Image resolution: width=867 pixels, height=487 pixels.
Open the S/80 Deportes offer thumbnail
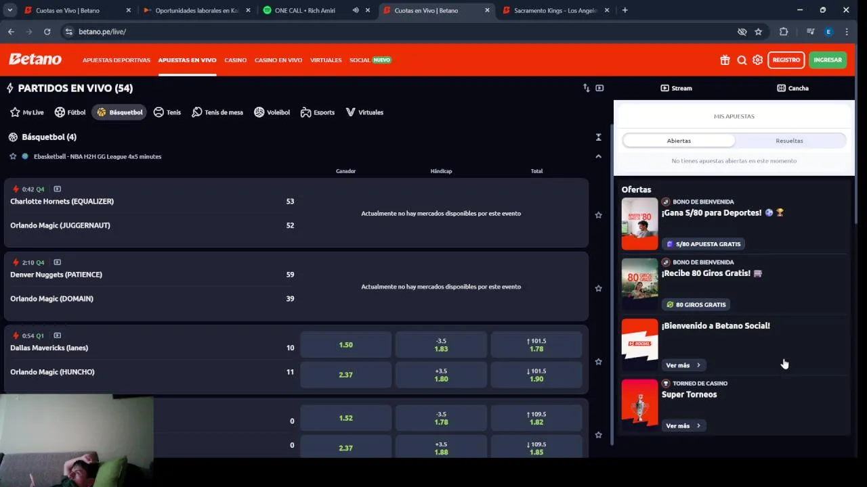click(x=639, y=224)
